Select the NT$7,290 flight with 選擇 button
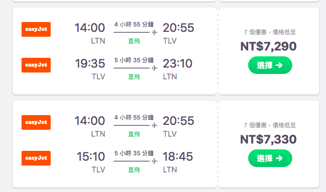 pos(270,65)
